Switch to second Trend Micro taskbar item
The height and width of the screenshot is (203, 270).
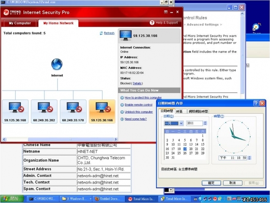pos(174,199)
